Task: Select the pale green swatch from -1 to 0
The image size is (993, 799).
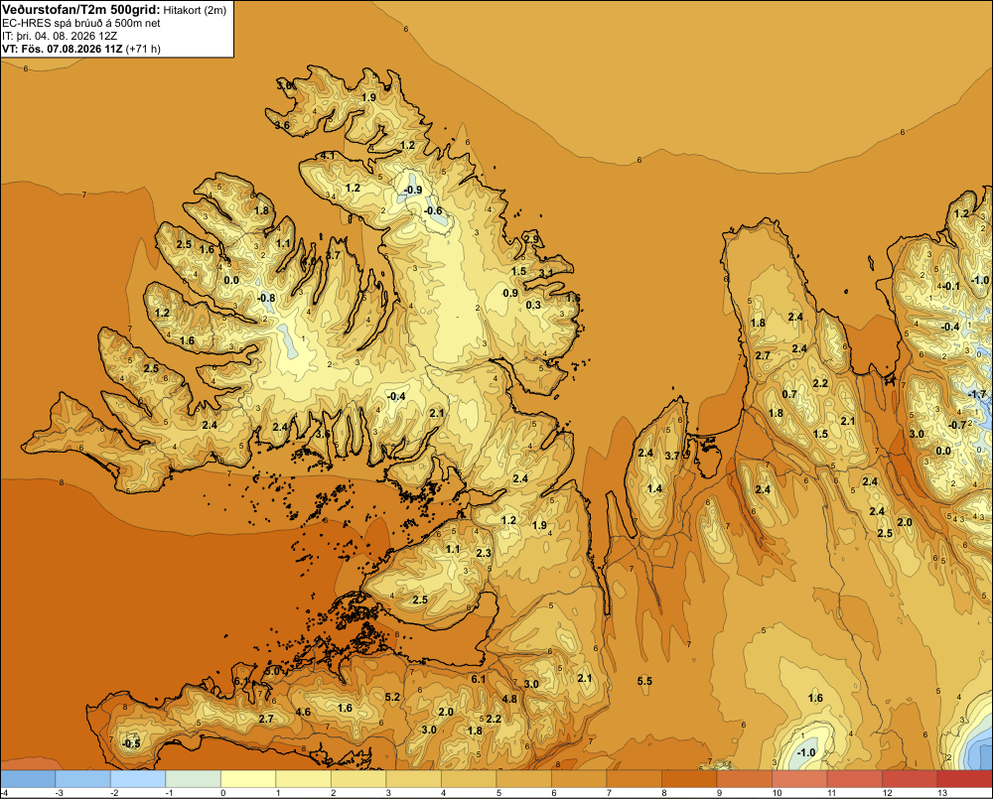Action: coord(194,779)
